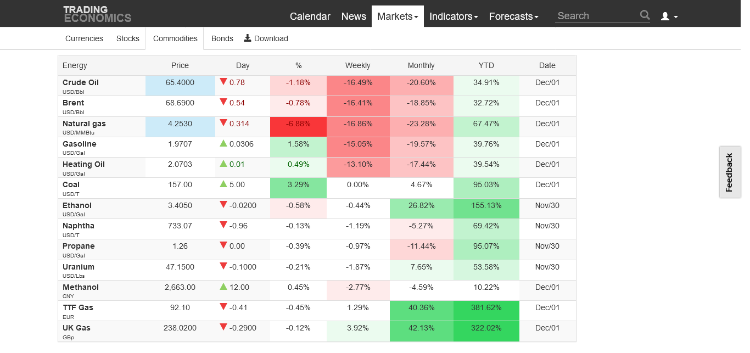Open the Uranium commodity link
This screenshot has width=750, height=353.
coord(79,267)
